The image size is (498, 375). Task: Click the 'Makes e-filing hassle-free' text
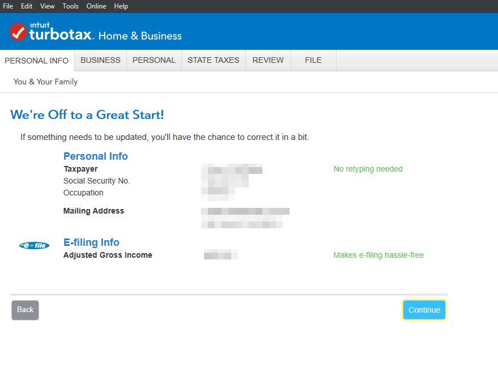378,255
